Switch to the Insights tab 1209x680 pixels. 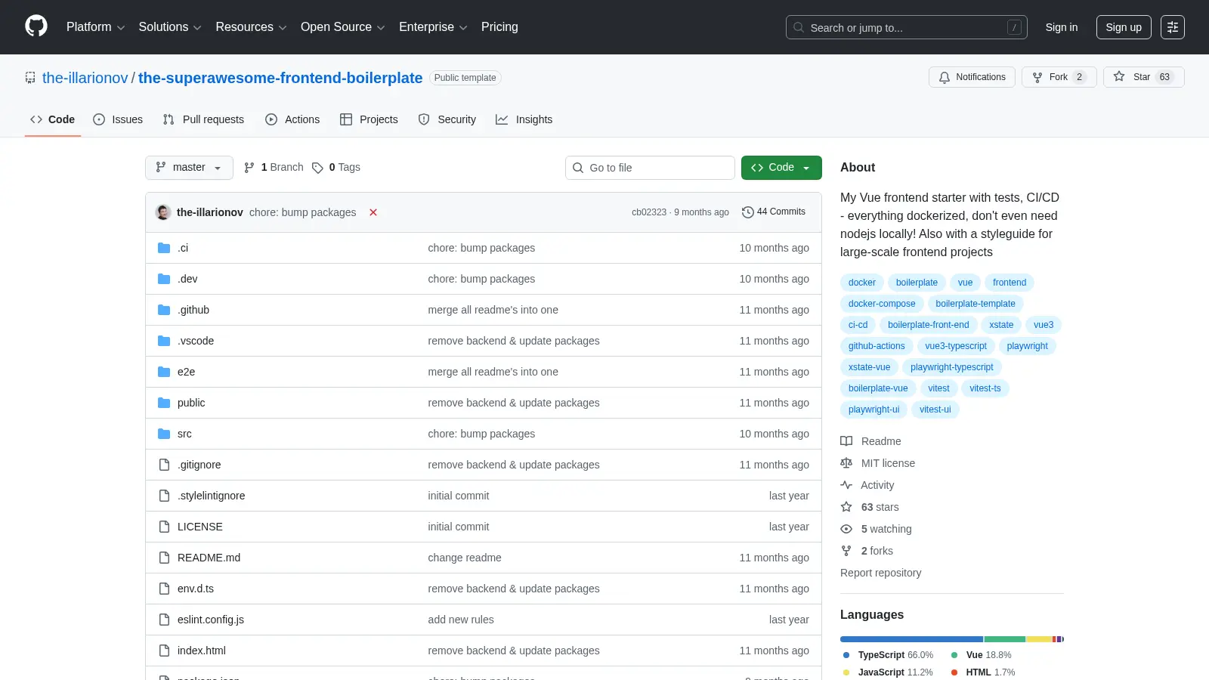click(x=524, y=119)
